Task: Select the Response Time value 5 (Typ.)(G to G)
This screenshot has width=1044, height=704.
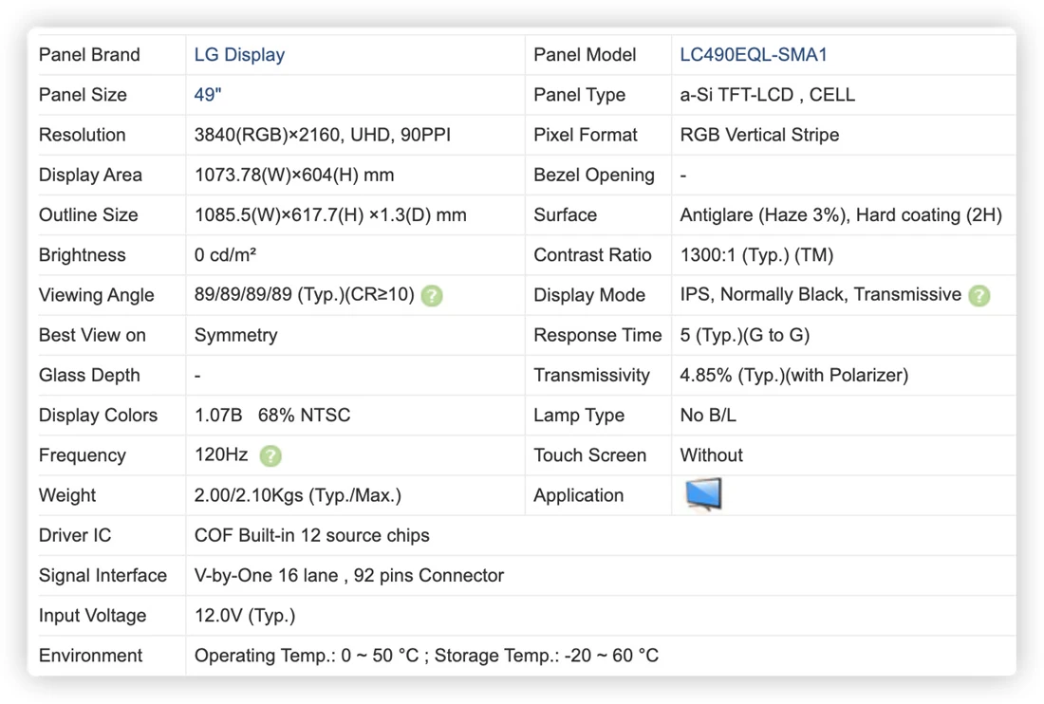Action: coord(744,335)
